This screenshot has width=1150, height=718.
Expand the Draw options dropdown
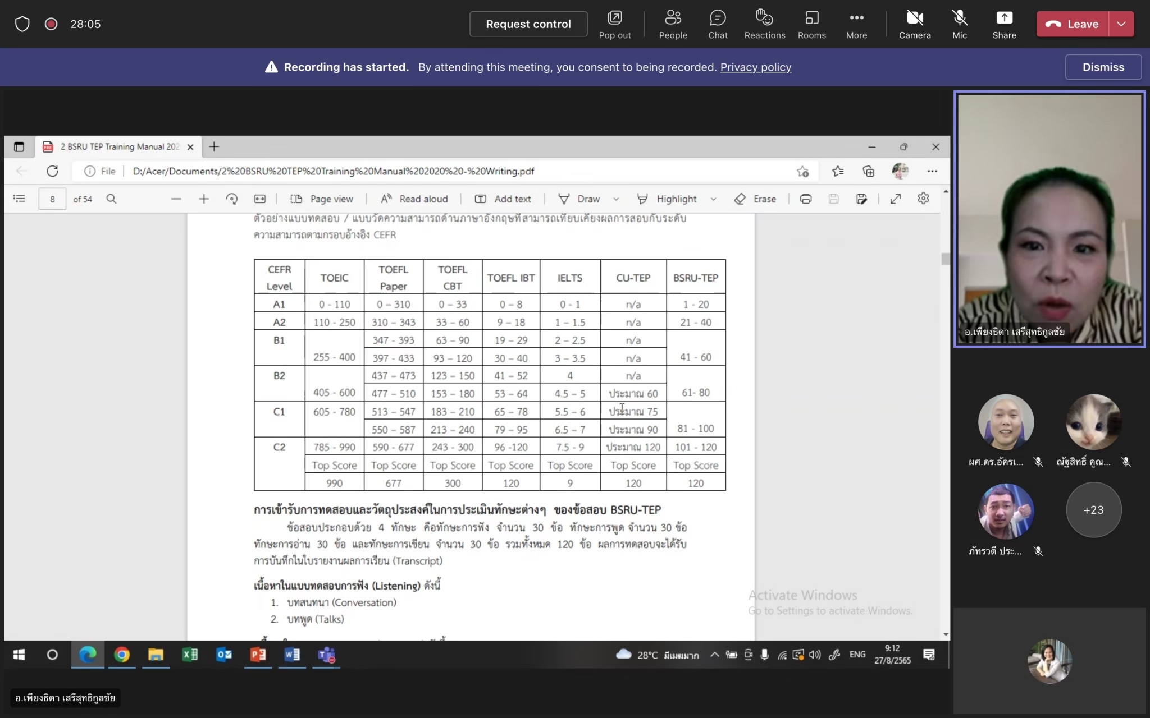616,199
